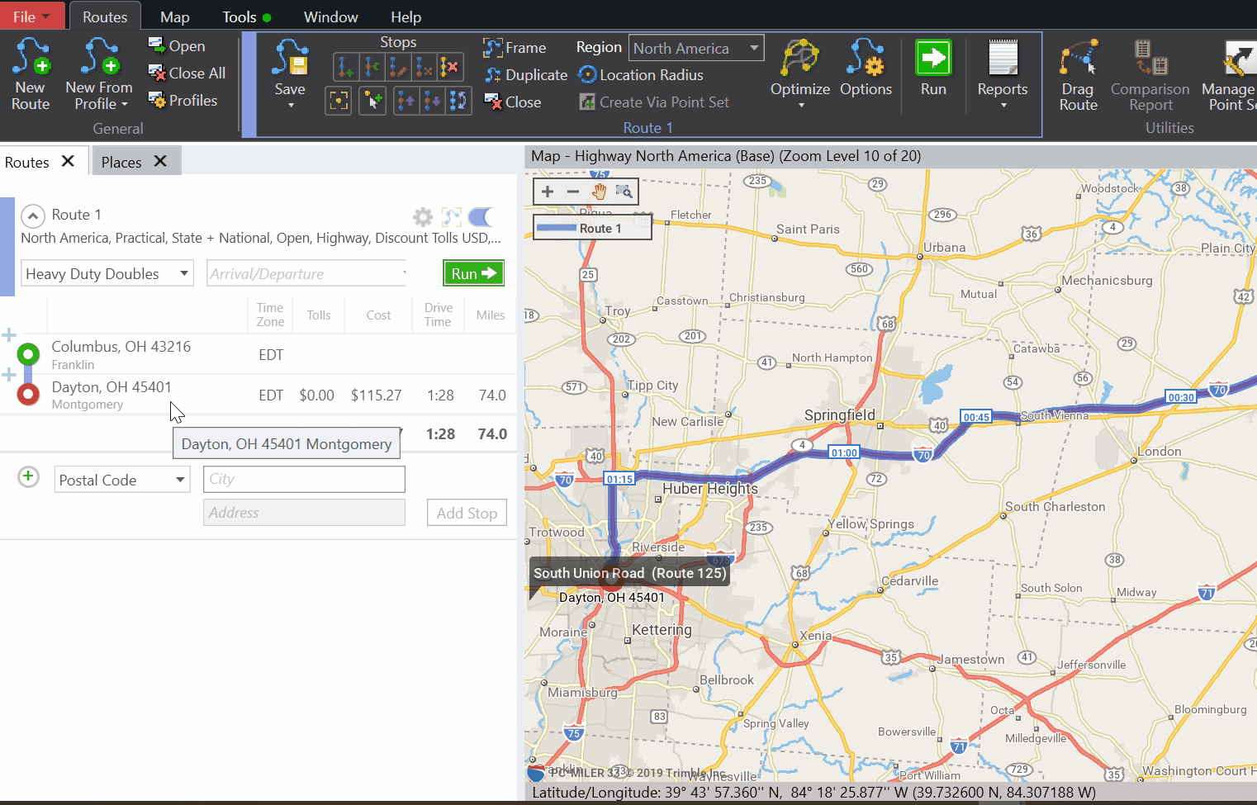Open the Map menu

point(174,16)
